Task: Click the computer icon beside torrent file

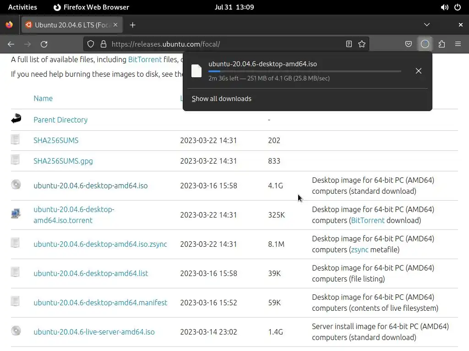Action: pos(16,214)
